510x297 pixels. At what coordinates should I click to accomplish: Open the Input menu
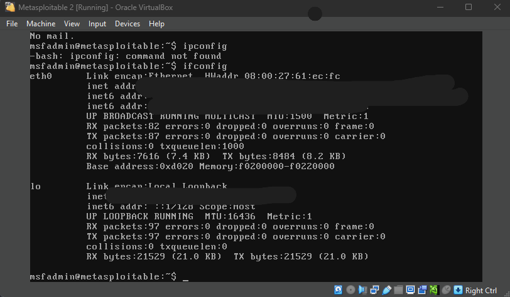pyautogui.click(x=97, y=24)
